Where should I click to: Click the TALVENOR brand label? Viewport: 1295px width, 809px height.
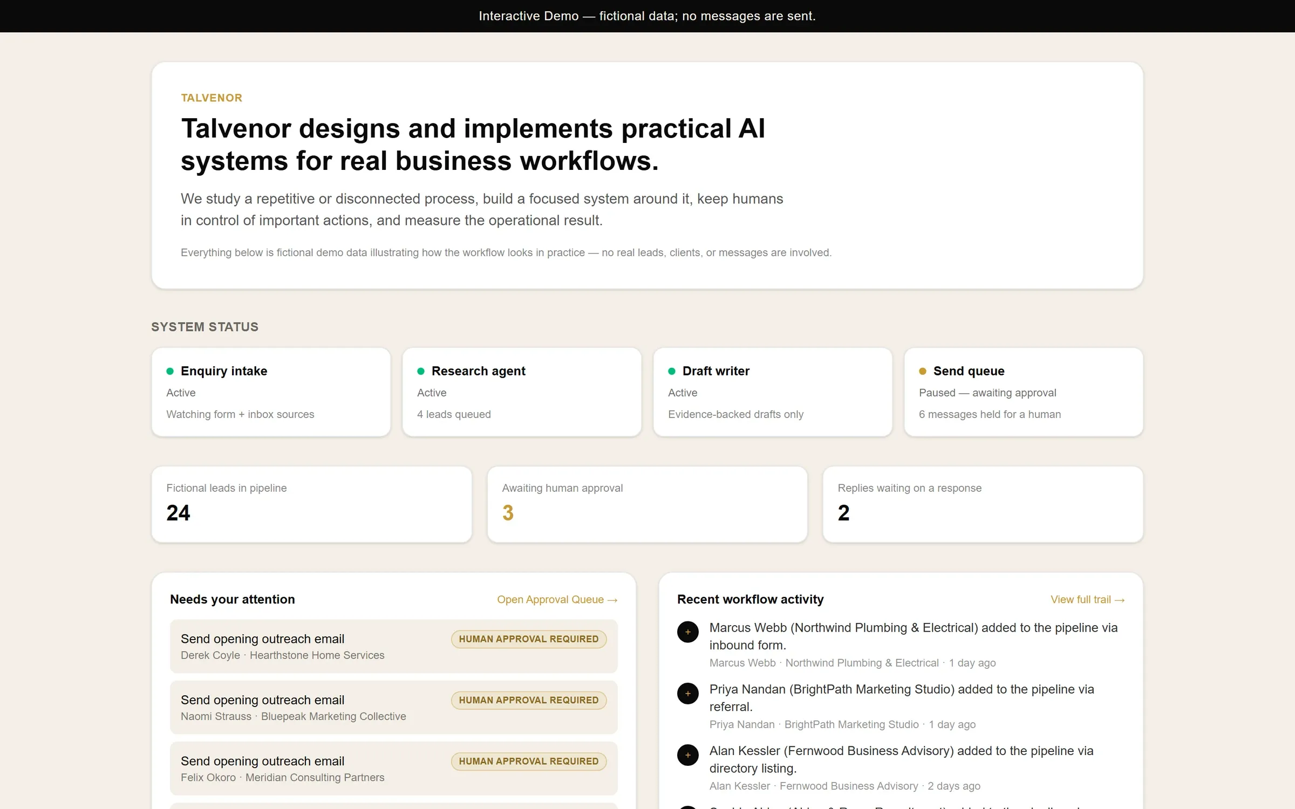[x=212, y=98]
